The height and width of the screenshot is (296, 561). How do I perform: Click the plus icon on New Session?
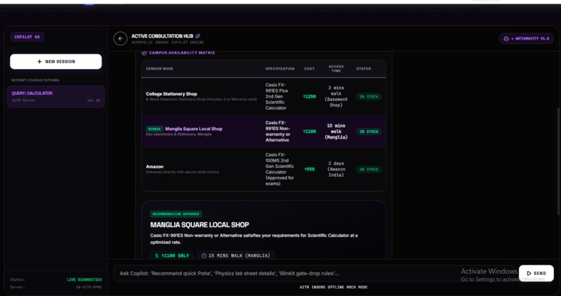[x=40, y=61]
